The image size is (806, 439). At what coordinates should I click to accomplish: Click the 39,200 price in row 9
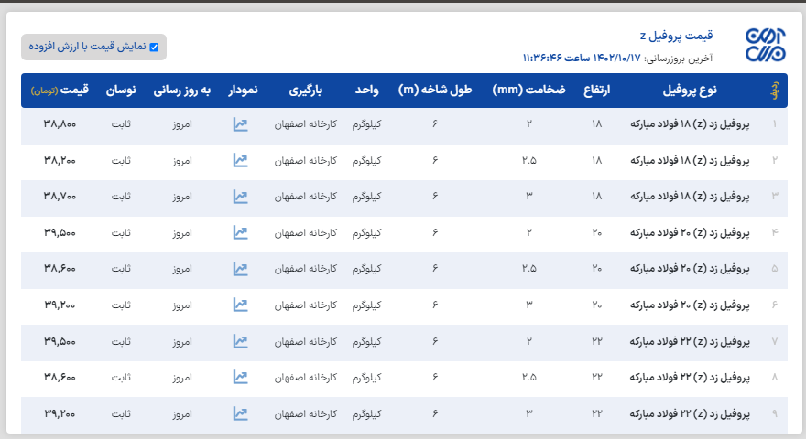pyautogui.click(x=60, y=413)
